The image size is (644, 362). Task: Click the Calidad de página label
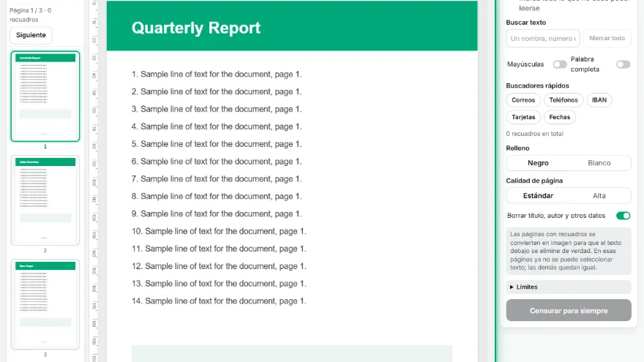(x=534, y=181)
